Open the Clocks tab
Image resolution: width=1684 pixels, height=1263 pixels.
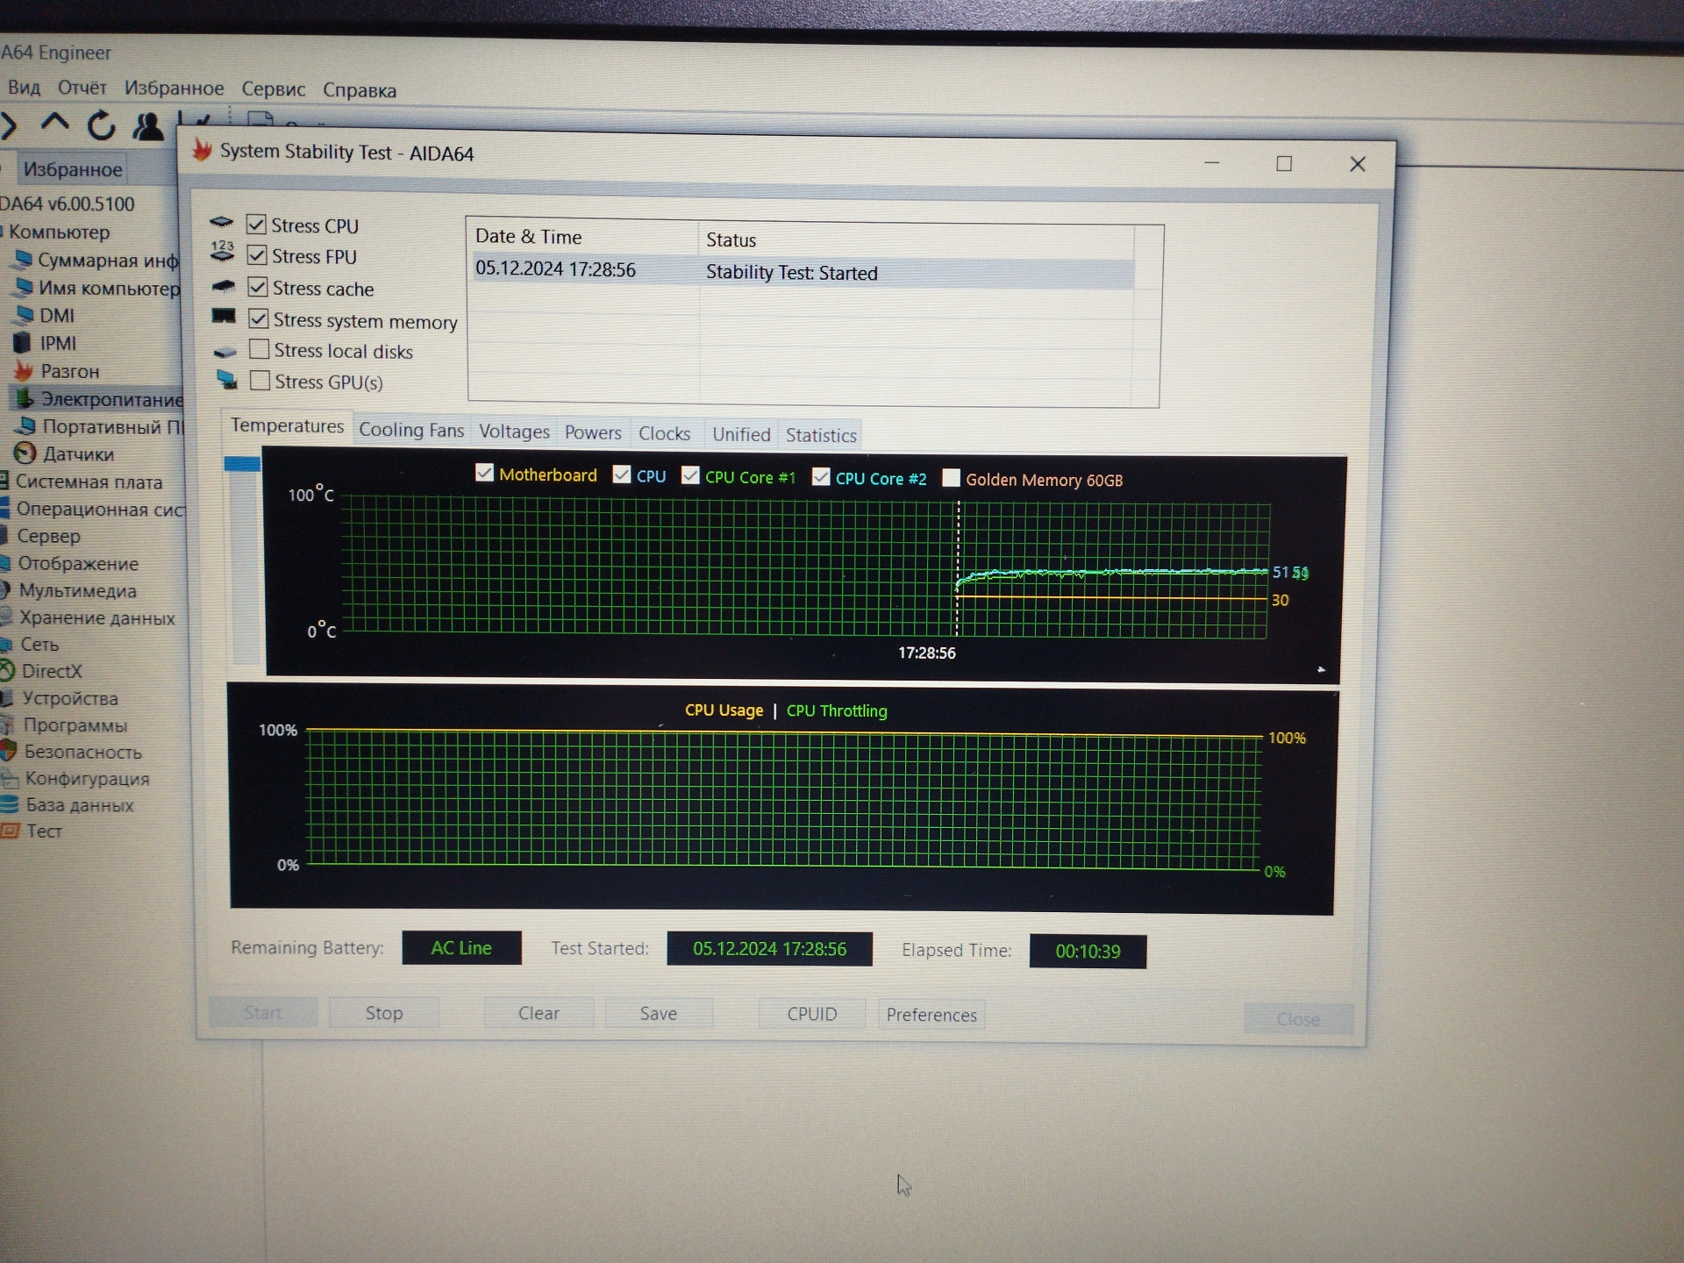664,433
